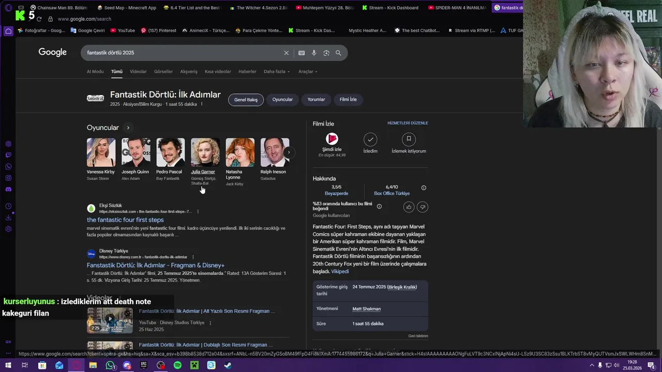Open options menu next to film duration
Screen dimensions: 662x372
[202, 104]
